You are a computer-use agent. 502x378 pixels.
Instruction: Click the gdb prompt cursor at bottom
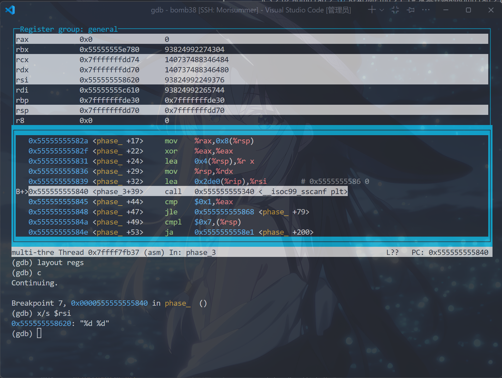39,333
